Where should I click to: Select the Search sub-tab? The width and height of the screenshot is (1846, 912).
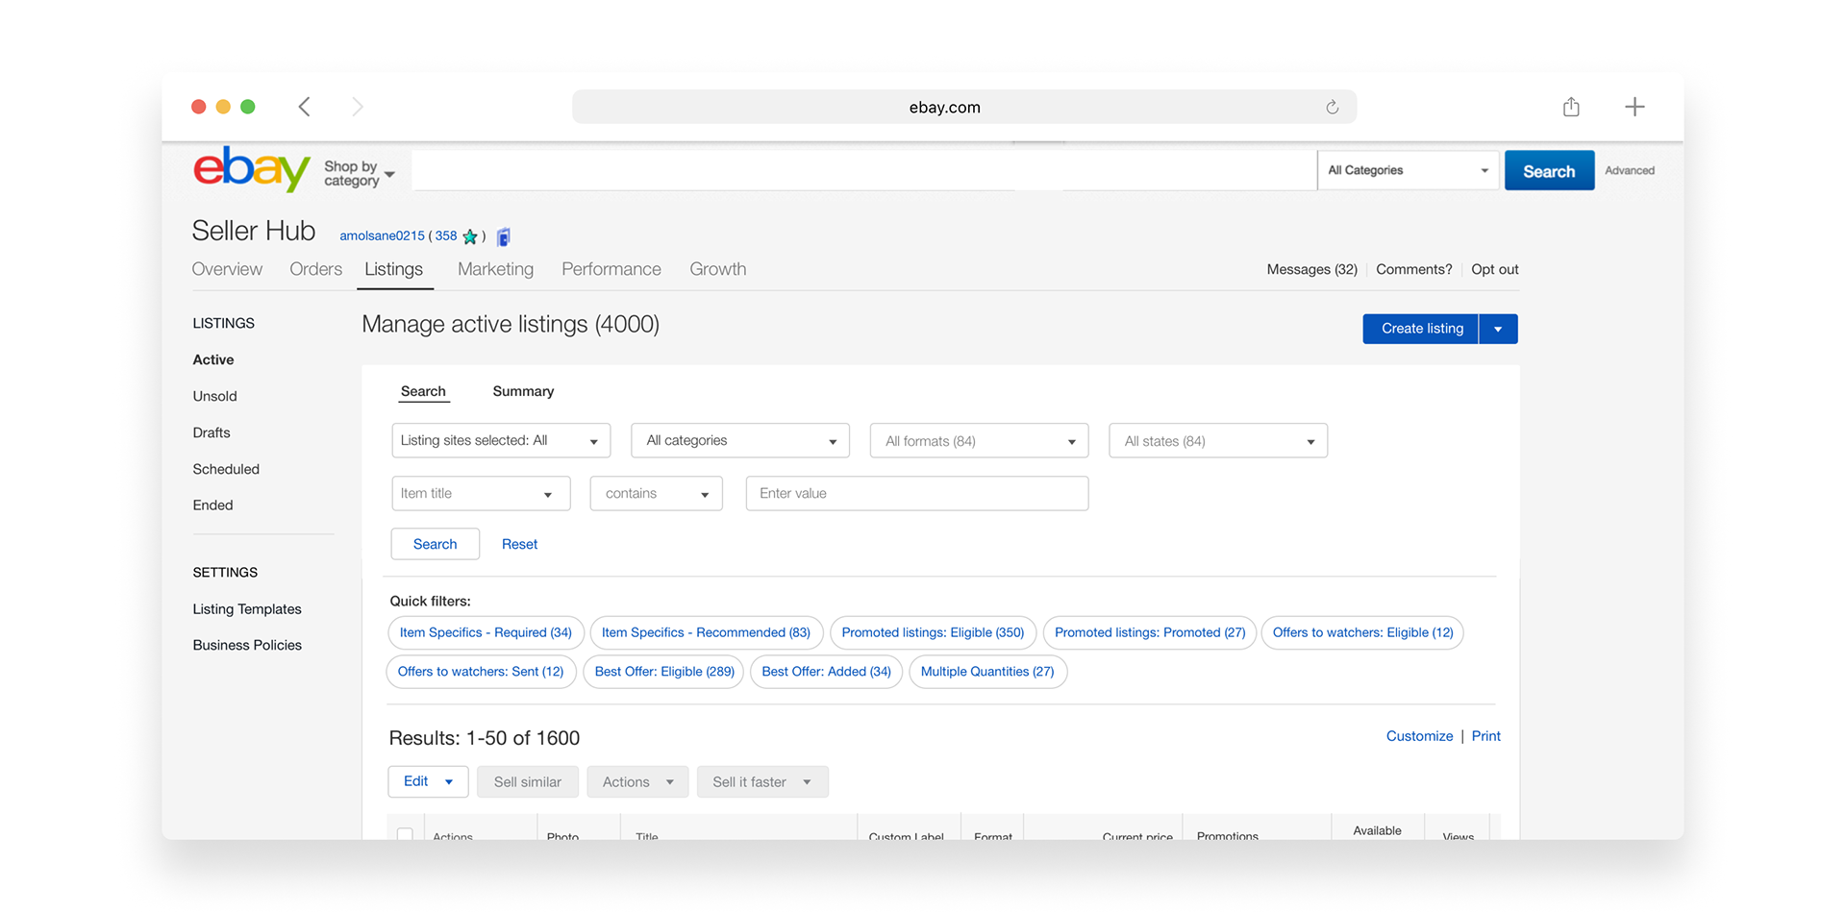pos(423,391)
